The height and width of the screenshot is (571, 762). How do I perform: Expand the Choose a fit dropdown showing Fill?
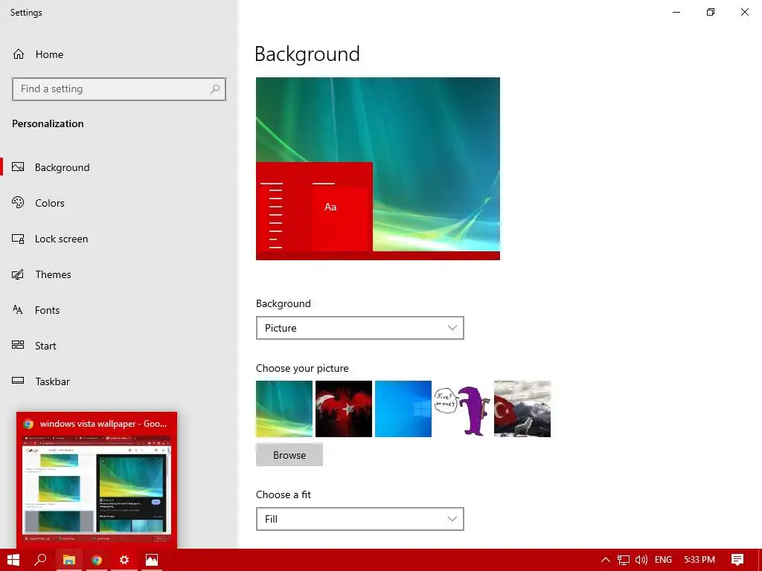tap(360, 519)
